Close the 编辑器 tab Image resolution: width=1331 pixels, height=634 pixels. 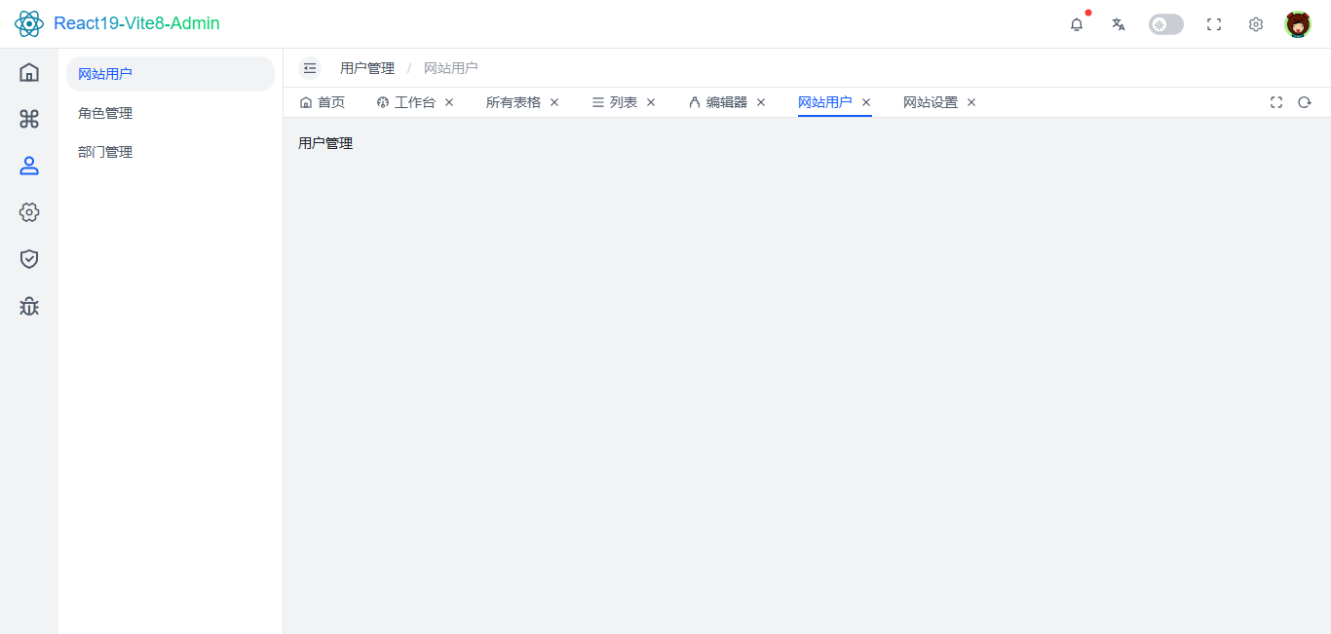click(x=761, y=102)
